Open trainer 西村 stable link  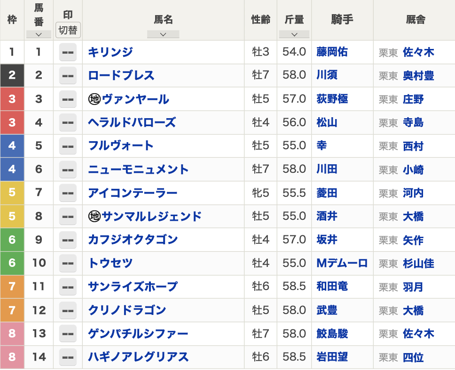(x=413, y=146)
